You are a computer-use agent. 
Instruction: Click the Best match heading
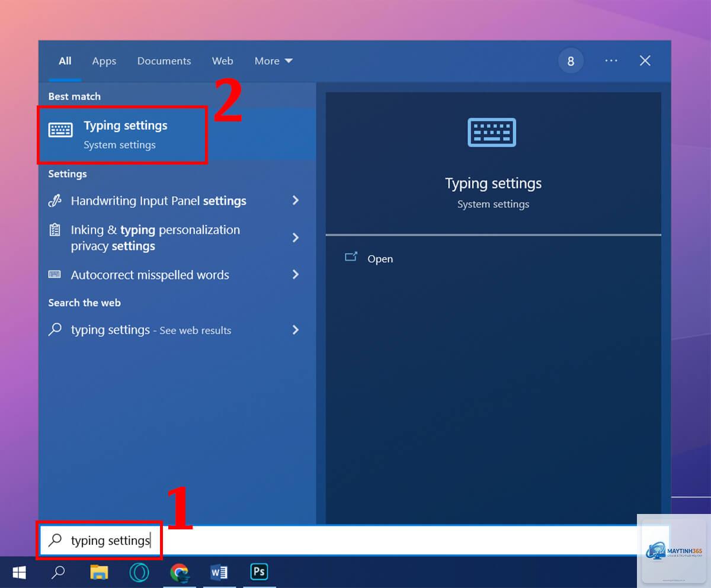tap(74, 97)
